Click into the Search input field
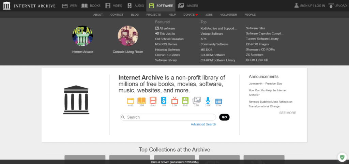This screenshot has height=164, width=349. [x=168, y=117]
